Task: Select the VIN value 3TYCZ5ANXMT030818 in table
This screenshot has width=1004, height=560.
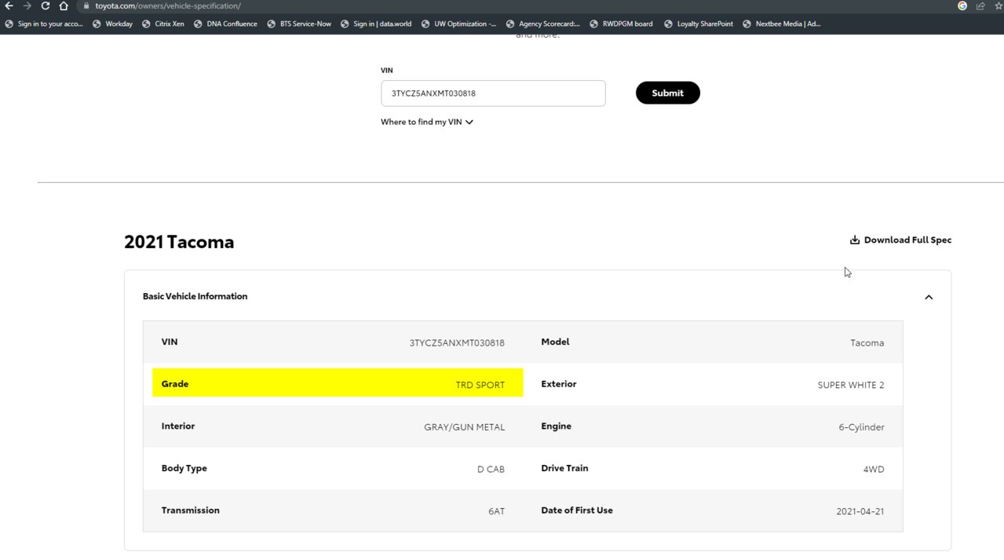Action: 457,342
